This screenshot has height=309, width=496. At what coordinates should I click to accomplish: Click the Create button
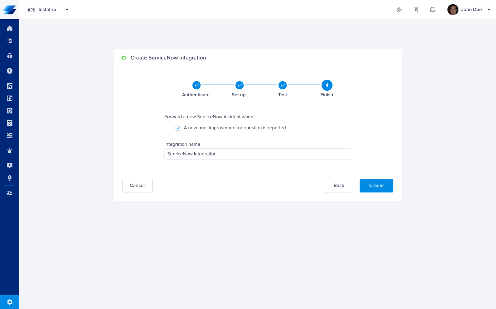(376, 186)
